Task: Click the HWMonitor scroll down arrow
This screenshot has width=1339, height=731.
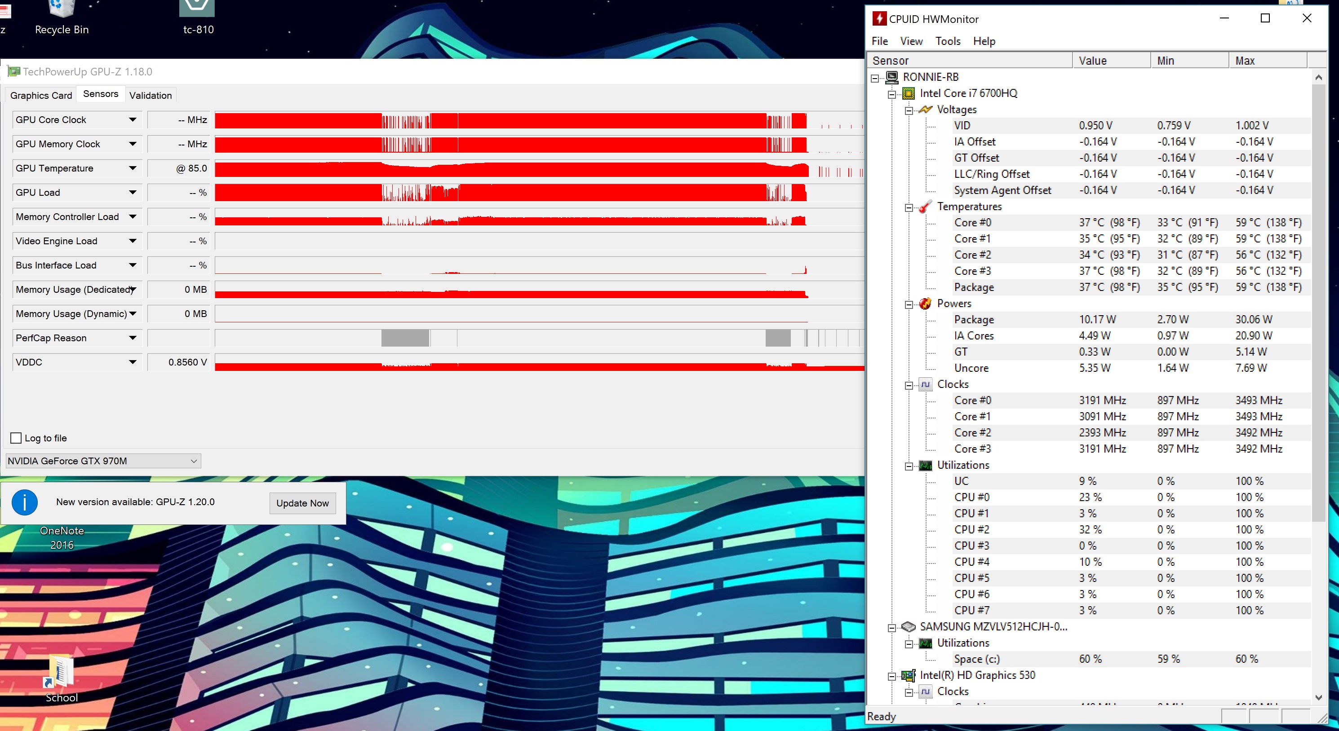Action: pyautogui.click(x=1318, y=697)
